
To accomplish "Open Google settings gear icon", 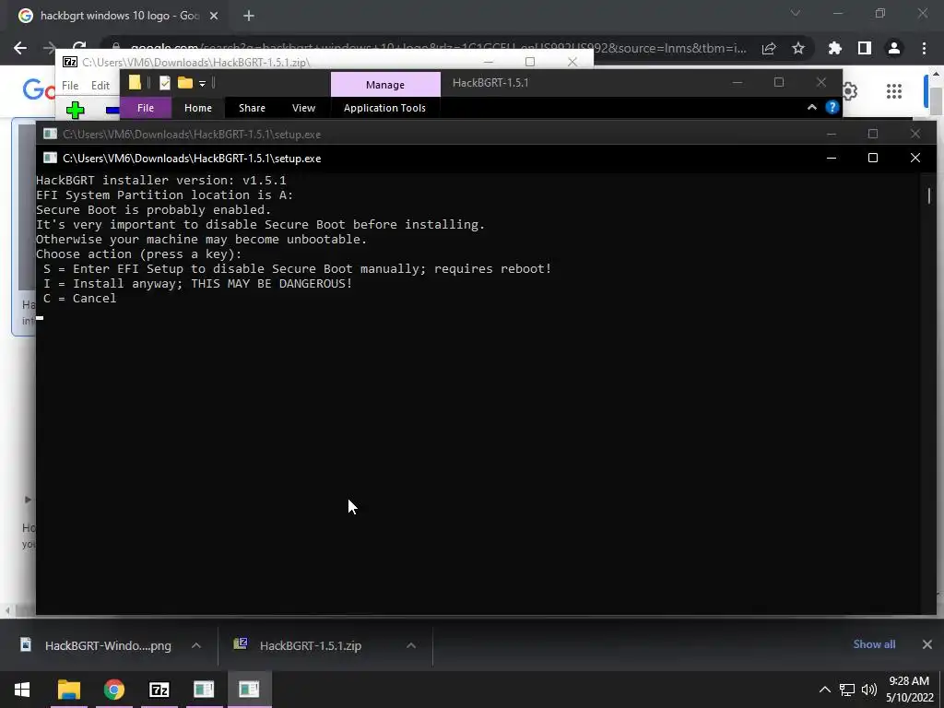I will [x=849, y=91].
